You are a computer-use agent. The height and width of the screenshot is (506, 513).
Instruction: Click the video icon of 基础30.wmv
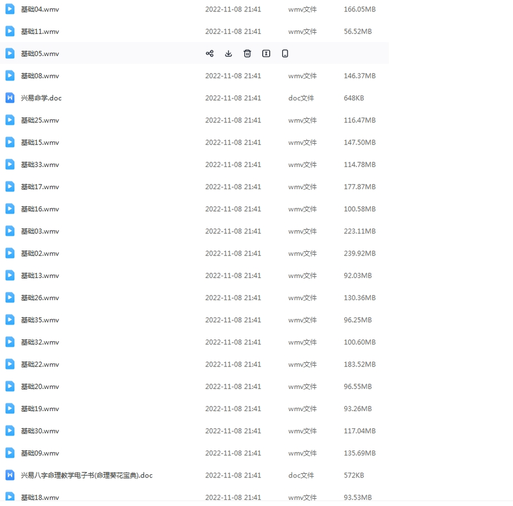10,431
